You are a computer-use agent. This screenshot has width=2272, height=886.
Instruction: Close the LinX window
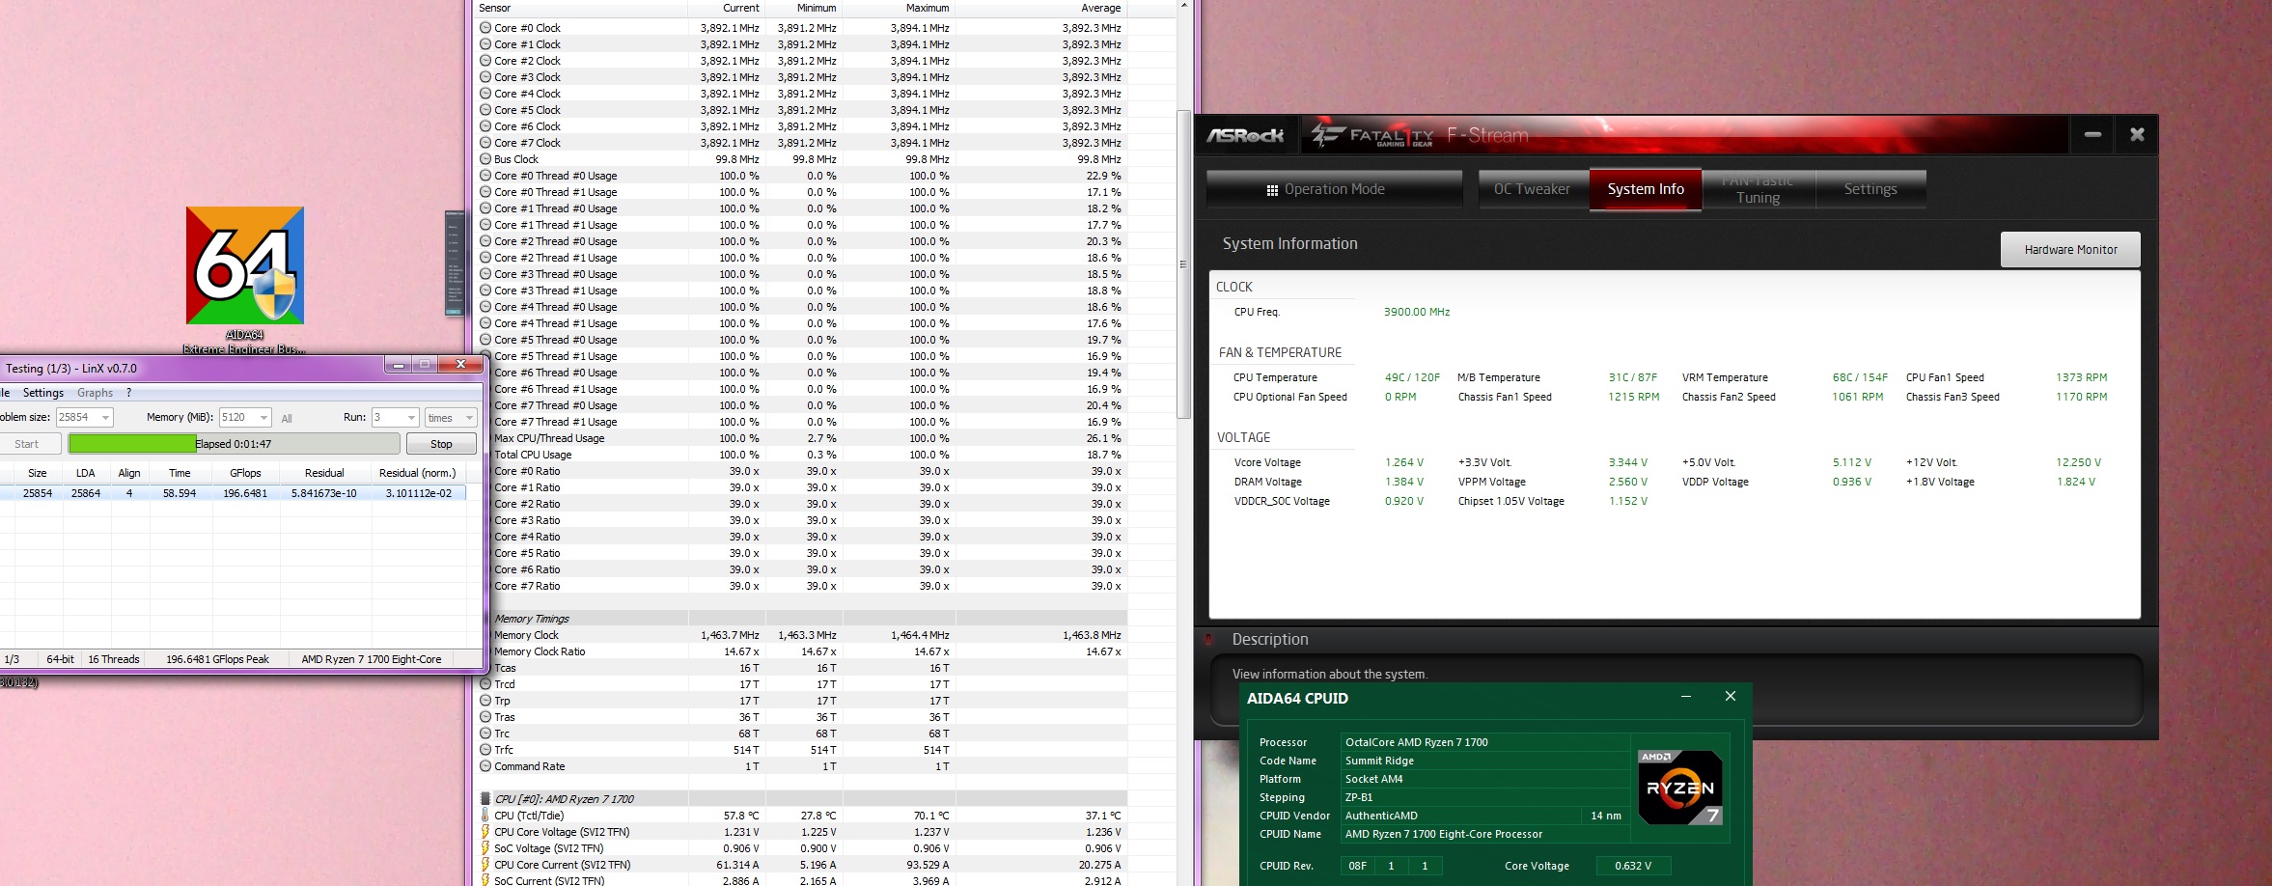tap(461, 365)
